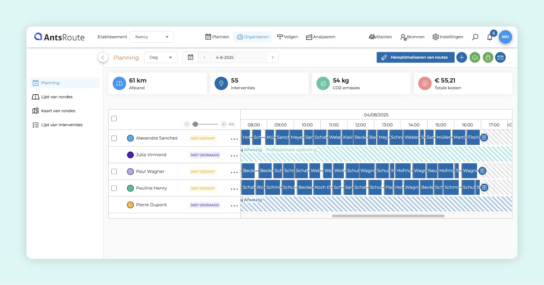Open Kaart van rondes in sidebar
This screenshot has width=544, height=285.
click(58, 111)
